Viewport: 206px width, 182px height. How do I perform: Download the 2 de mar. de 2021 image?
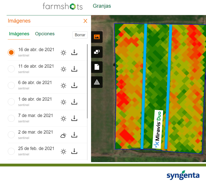click(x=74, y=135)
